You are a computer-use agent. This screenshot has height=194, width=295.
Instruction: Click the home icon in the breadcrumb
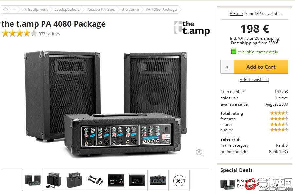pos(6,10)
